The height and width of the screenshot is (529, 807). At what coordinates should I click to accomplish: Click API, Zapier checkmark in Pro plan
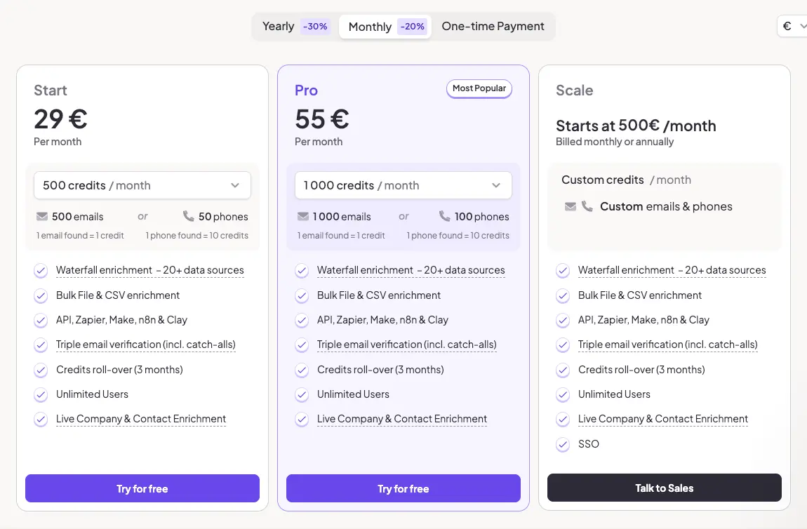coord(302,320)
